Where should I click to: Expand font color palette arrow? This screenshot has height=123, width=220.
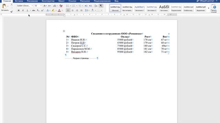pos(62,10)
